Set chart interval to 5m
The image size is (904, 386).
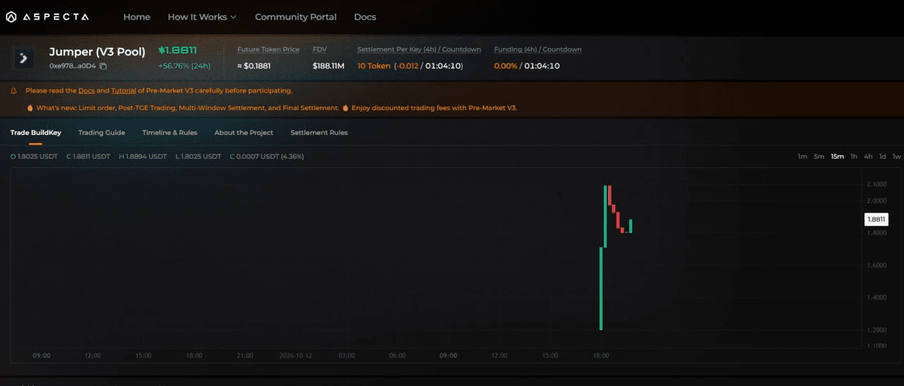coord(819,157)
